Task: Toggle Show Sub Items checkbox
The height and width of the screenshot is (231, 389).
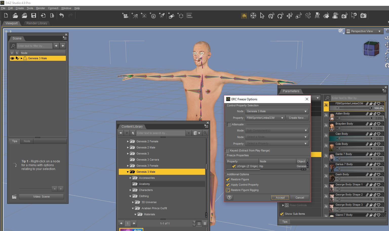Action: point(282,214)
